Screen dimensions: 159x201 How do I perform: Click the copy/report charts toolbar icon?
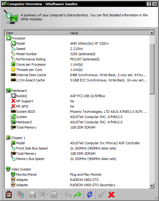pyautogui.click(x=21, y=195)
